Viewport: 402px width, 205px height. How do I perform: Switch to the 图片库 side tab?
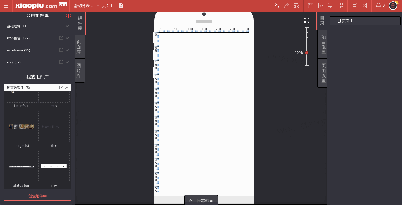pyautogui.click(x=80, y=70)
